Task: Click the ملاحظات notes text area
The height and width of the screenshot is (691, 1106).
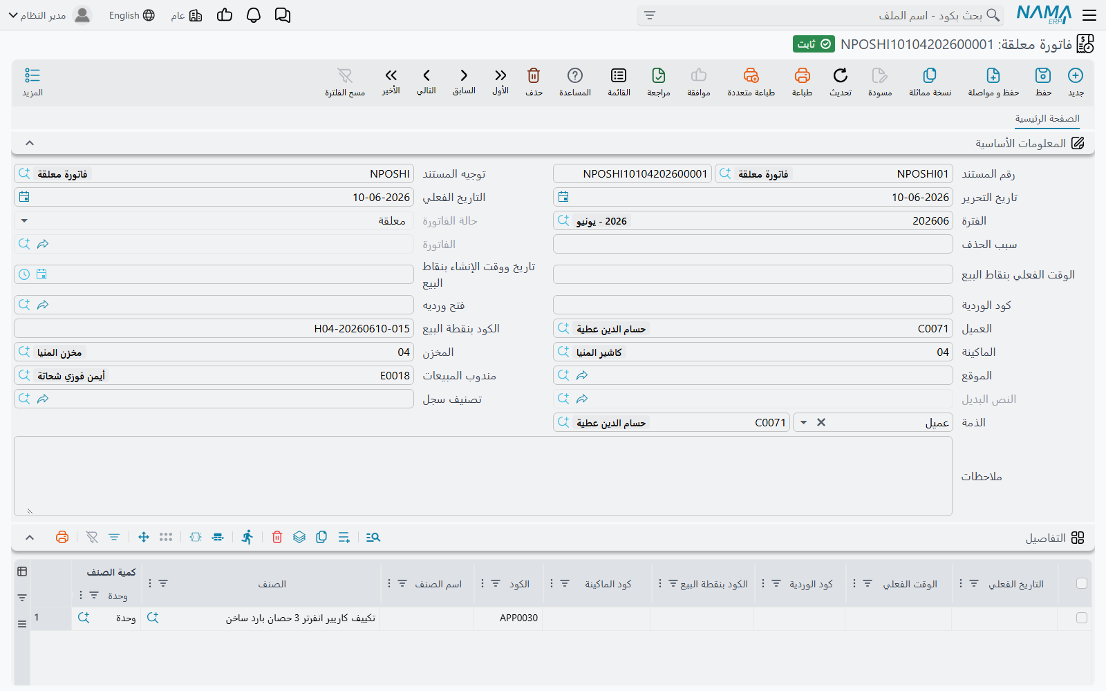Action: click(483, 476)
